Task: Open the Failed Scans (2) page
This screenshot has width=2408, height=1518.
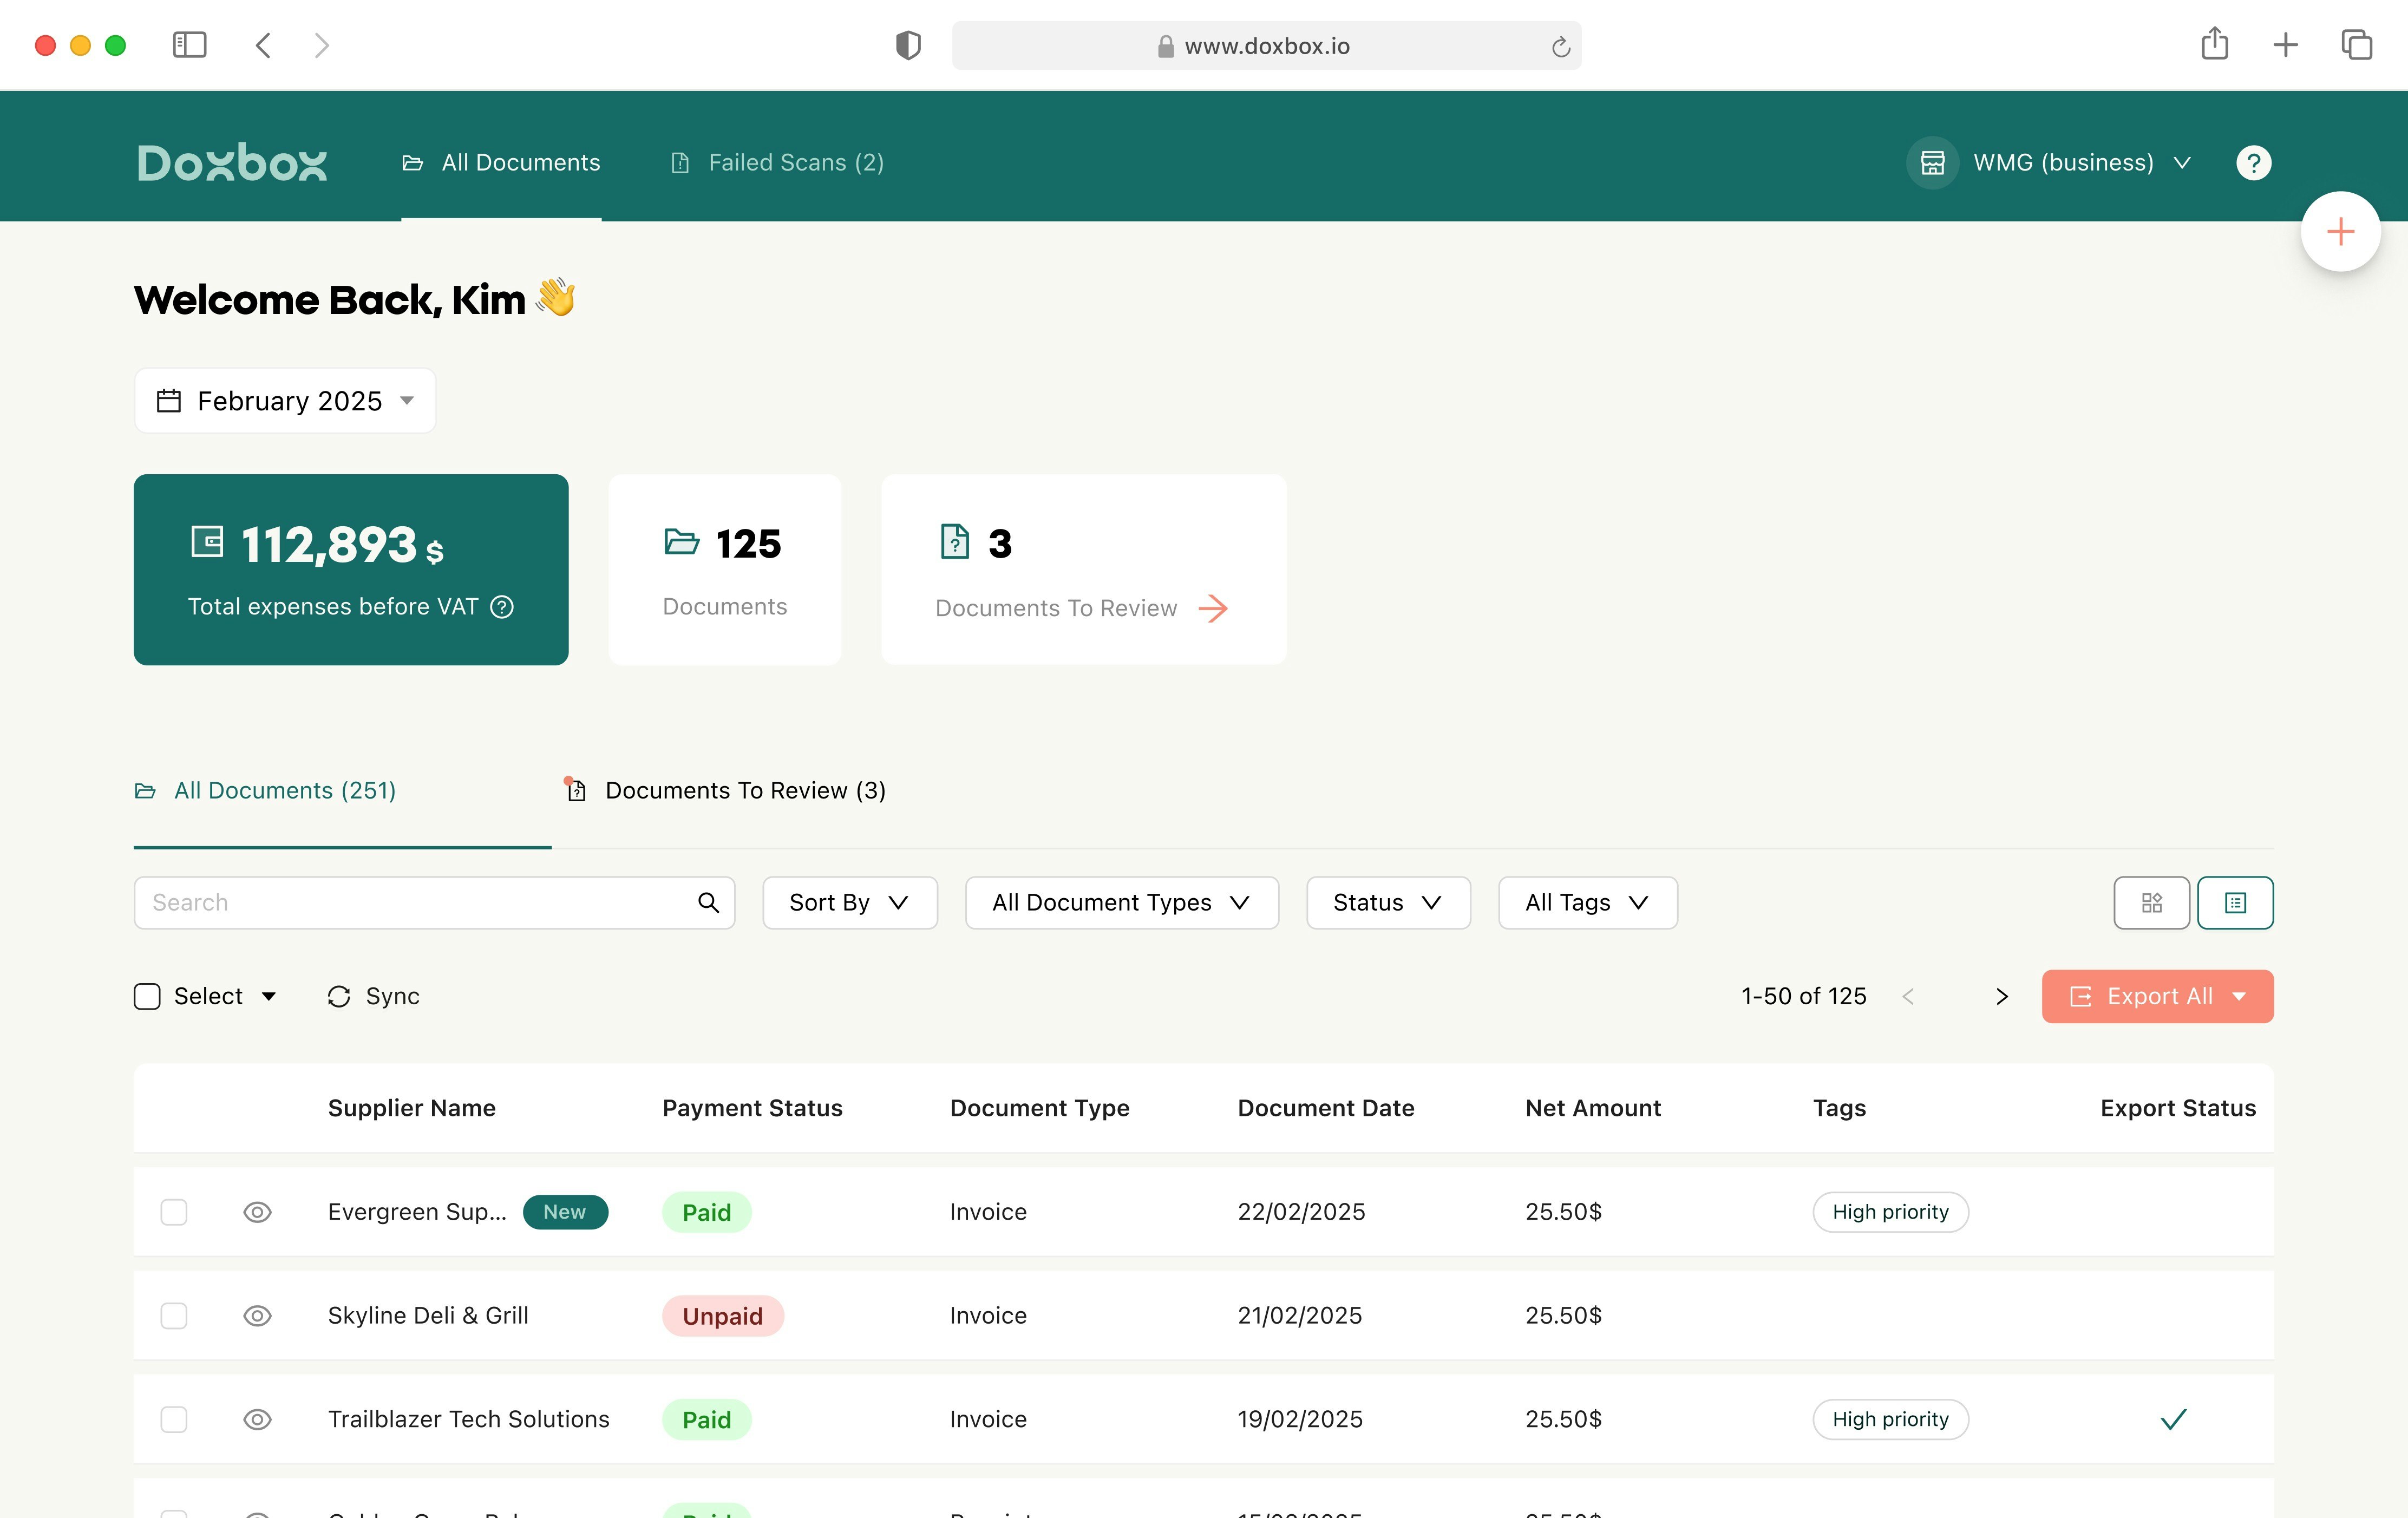Action: click(x=777, y=162)
